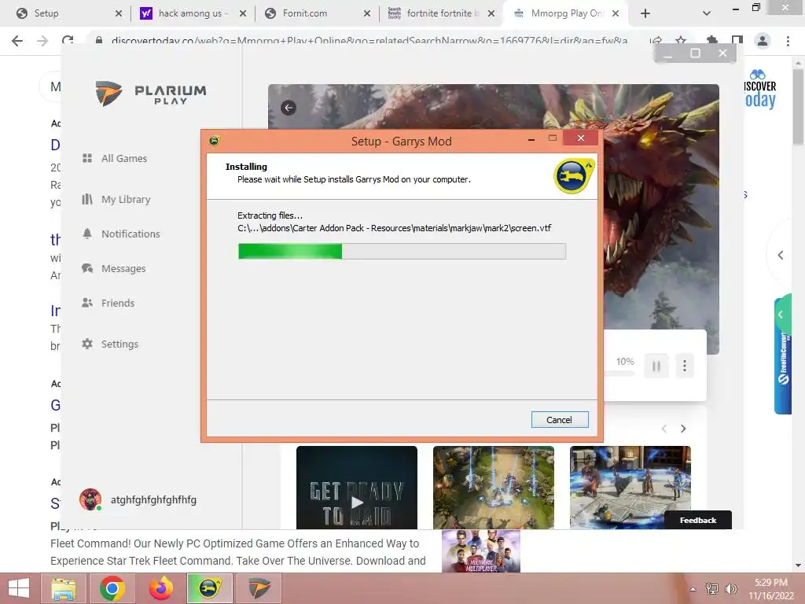Share this page icon in address bar
The height and width of the screenshot is (604, 805).
pos(656,41)
